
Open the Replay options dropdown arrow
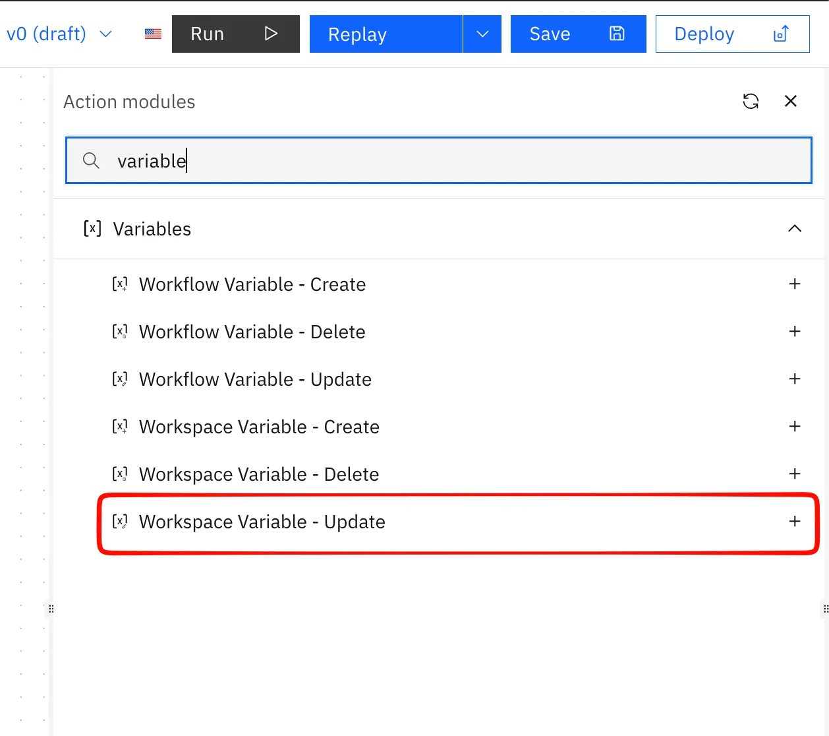coord(482,34)
